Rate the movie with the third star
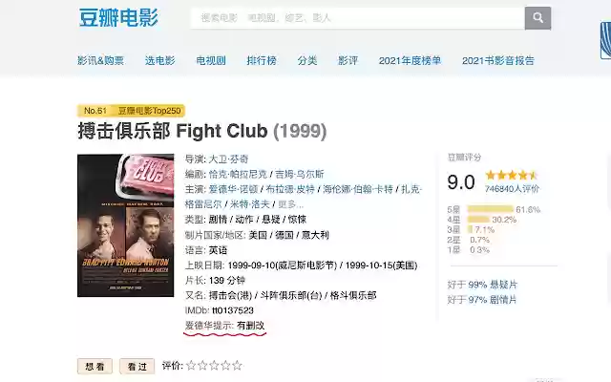Image resolution: width=611 pixels, height=382 pixels. (x=214, y=365)
